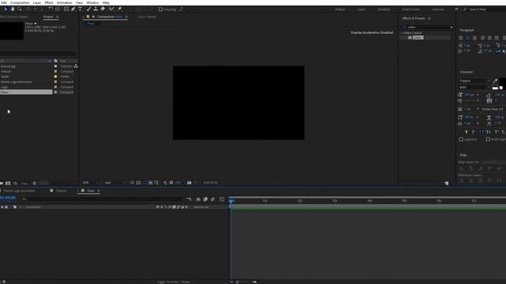Select the Pan Behind anchor point tool
The image size is (506, 284).
[x=58, y=9]
